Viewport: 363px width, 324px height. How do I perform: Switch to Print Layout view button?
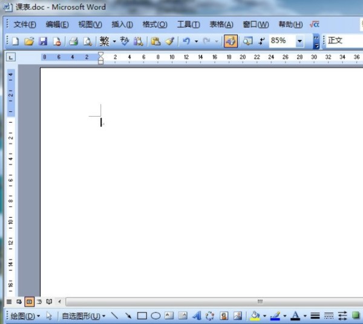(29, 301)
